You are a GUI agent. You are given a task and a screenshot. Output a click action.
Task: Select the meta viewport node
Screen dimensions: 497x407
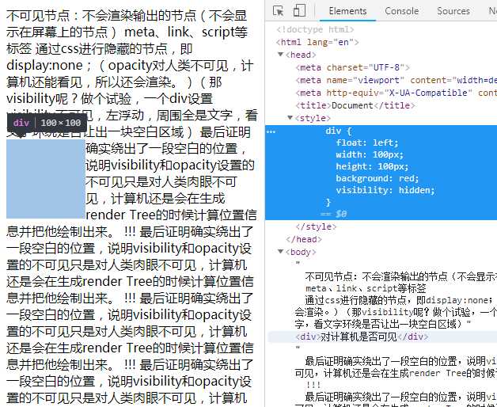click(x=396, y=80)
